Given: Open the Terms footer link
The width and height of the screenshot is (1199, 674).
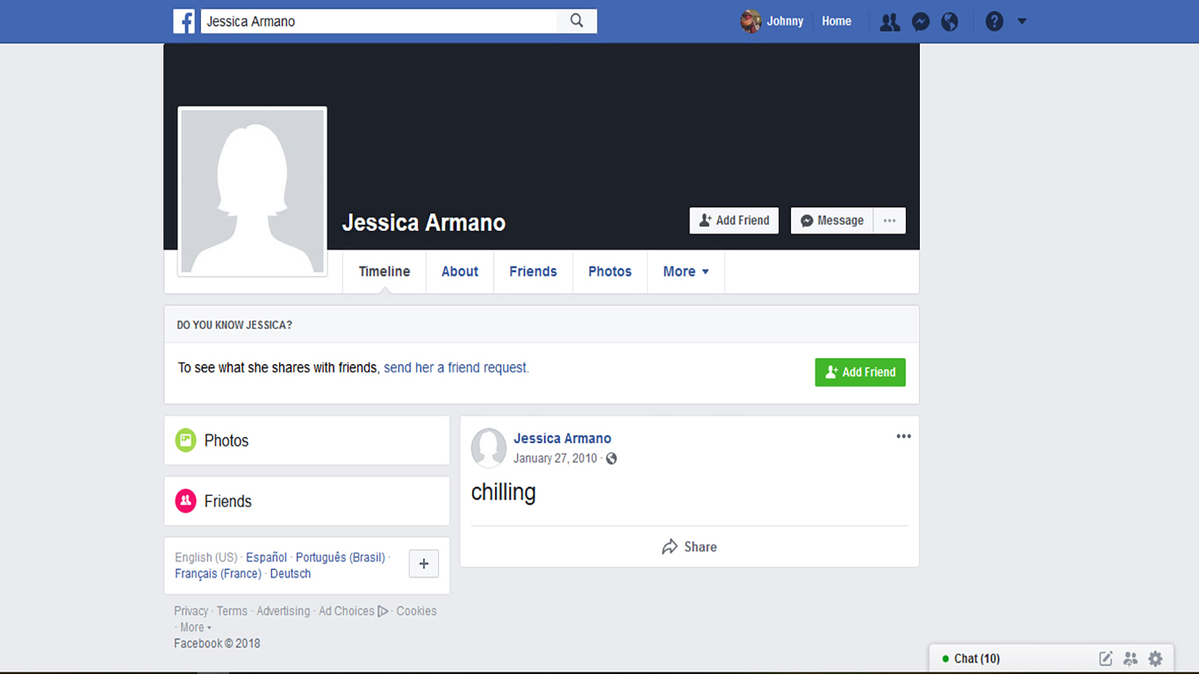Looking at the screenshot, I should click(x=232, y=611).
